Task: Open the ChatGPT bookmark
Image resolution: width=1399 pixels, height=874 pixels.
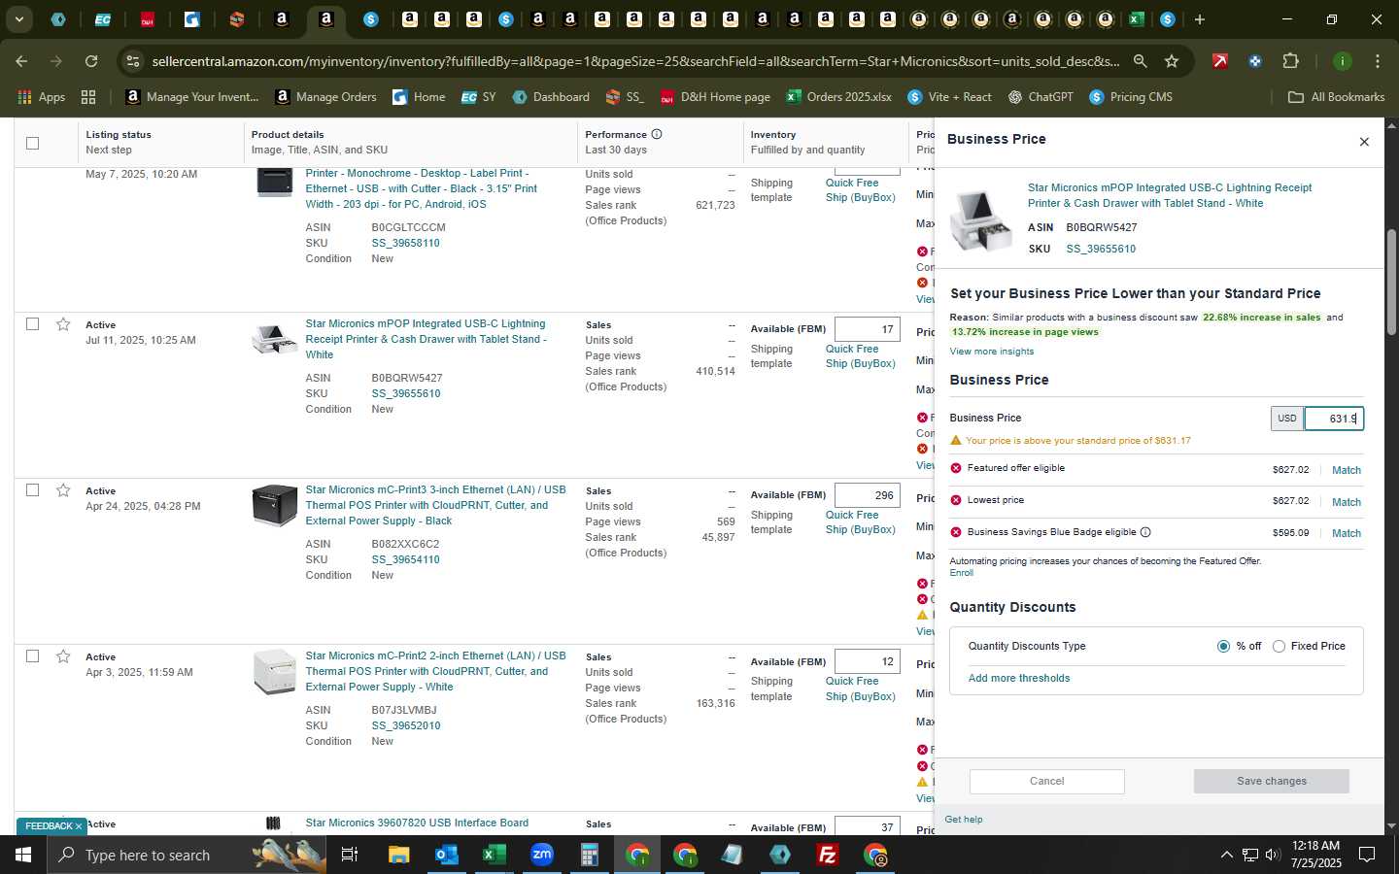Action: [1041, 97]
